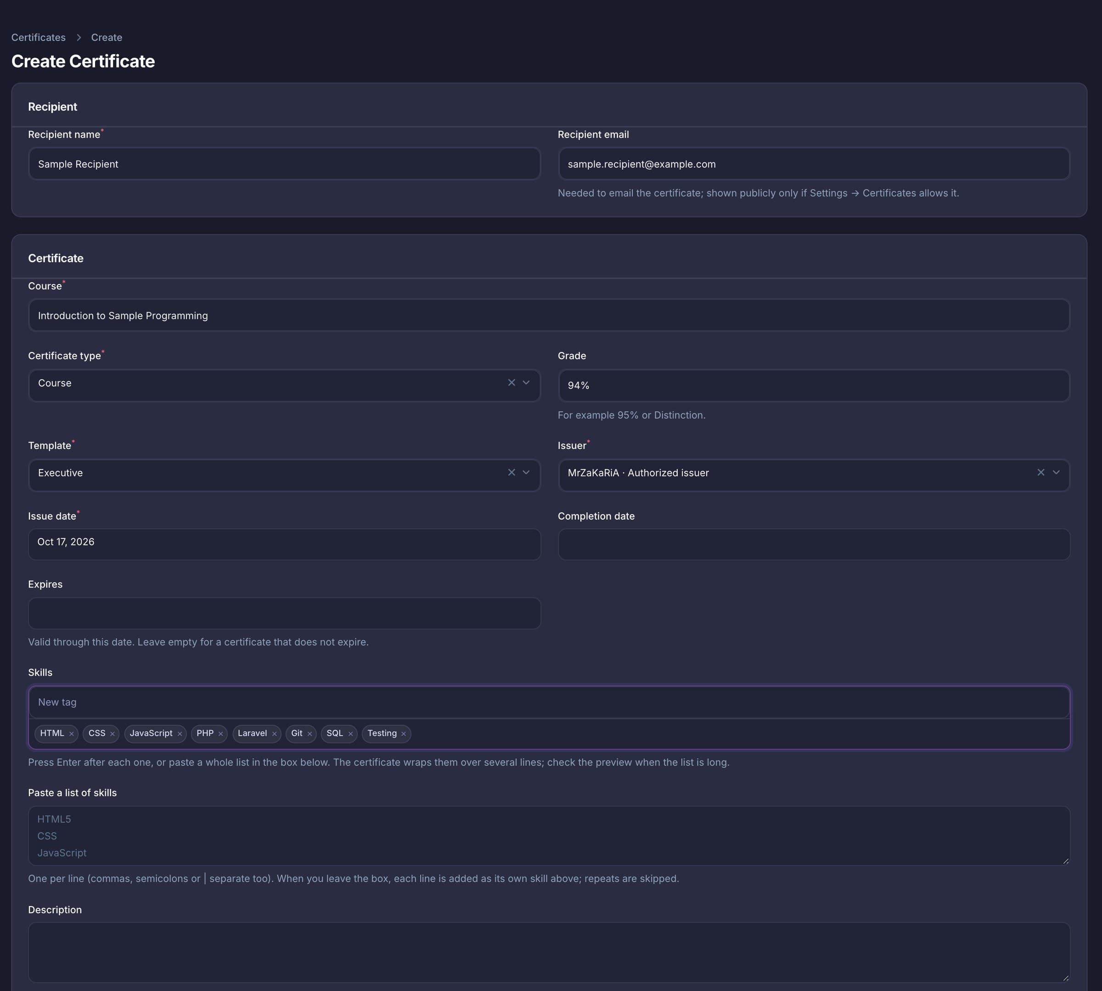This screenshot has height=991, width=1102.
Task: Click the Description textarea
Action: (549, 953)
